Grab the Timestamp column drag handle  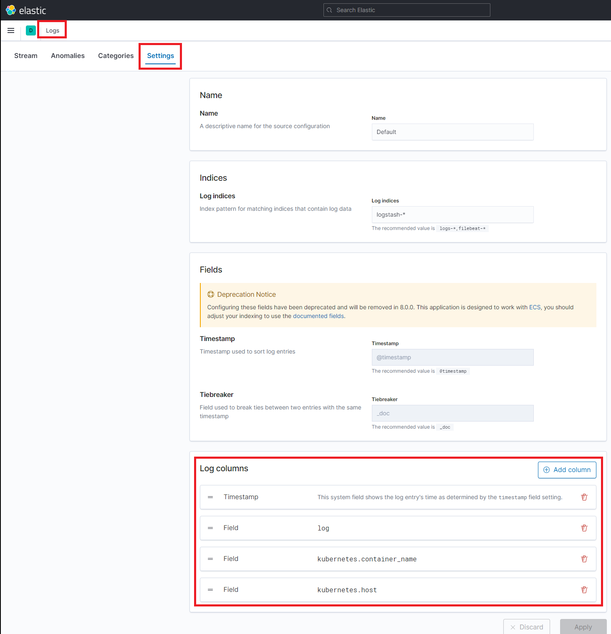tap(210, 497)
